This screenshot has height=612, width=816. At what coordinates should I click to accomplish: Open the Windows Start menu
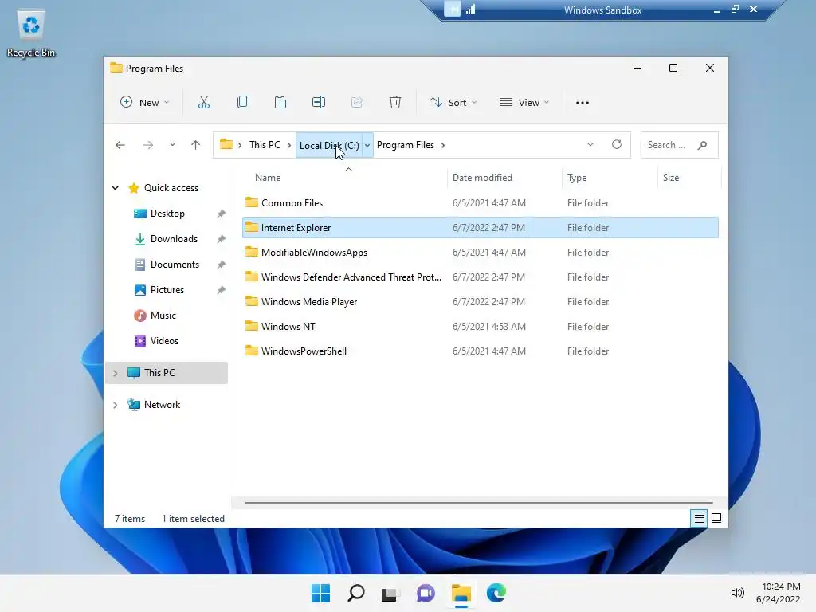(320, 593)
